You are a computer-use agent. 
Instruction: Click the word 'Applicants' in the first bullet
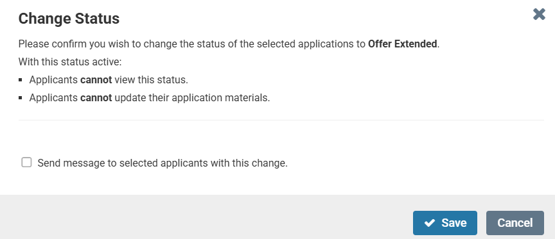tap(54, 80)
